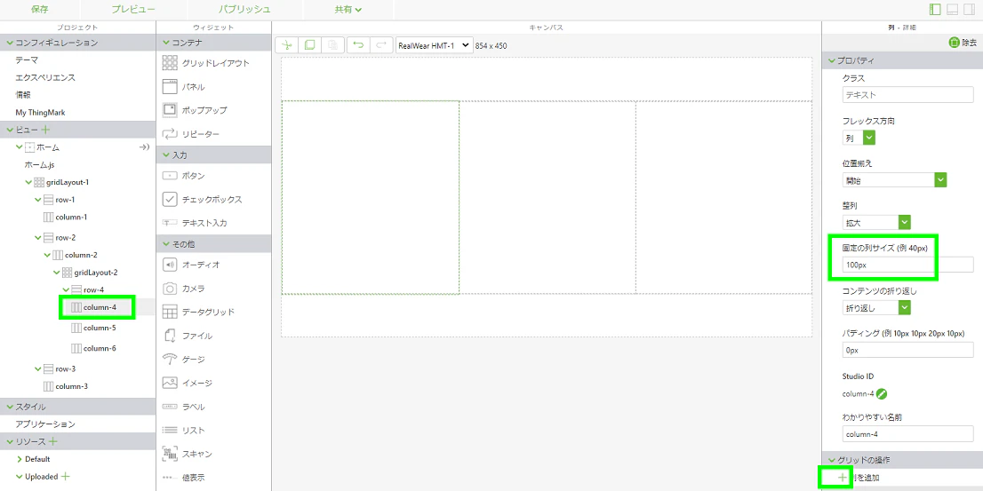The image size is (983, 491).
Task: Click the cut scissors icon in canvas toolbar
Action: (x=286, y=45)
